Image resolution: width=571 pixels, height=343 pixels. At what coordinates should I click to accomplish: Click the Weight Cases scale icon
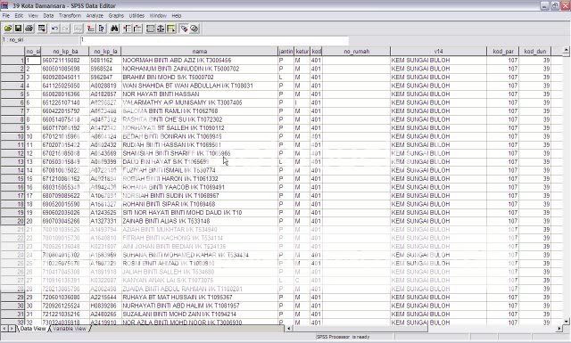pyautogui.click(x=161, y=29)
